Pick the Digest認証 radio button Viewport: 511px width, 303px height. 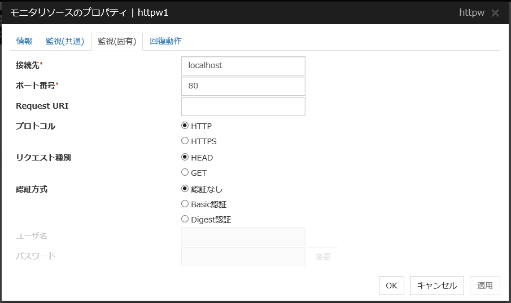click(x=185, y=220)
